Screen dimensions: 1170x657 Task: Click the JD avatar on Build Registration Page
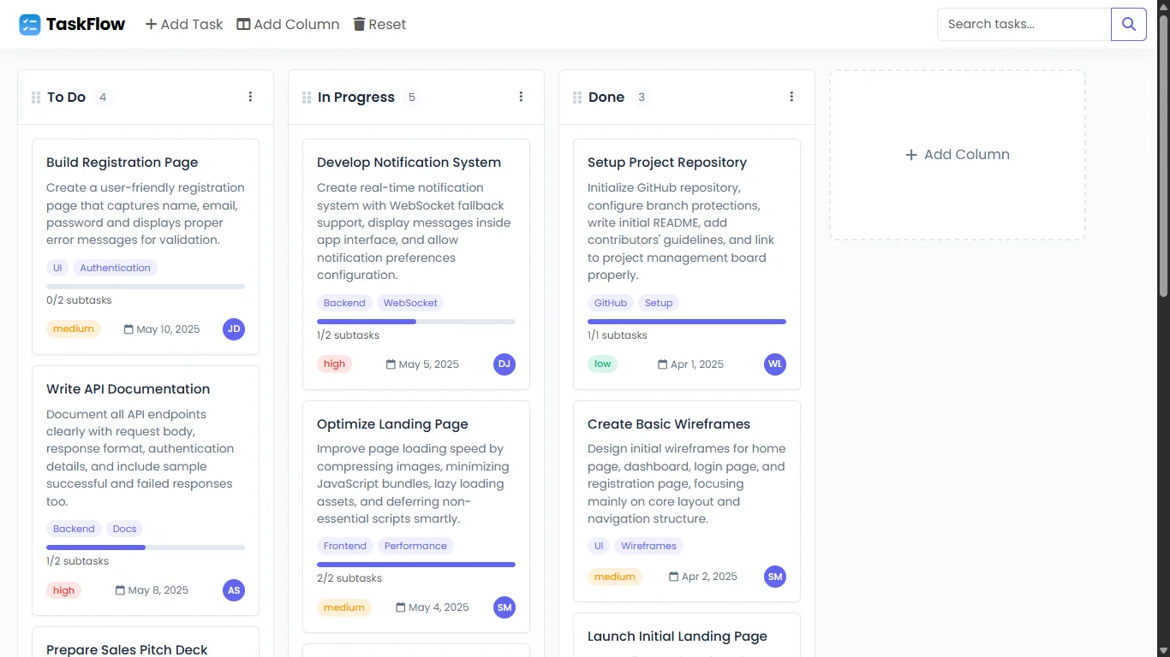pos(234,329)
